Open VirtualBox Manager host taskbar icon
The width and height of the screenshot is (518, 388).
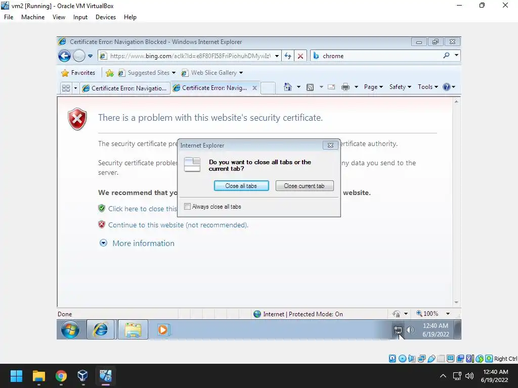pyautogui.click(x=82, y=376)
